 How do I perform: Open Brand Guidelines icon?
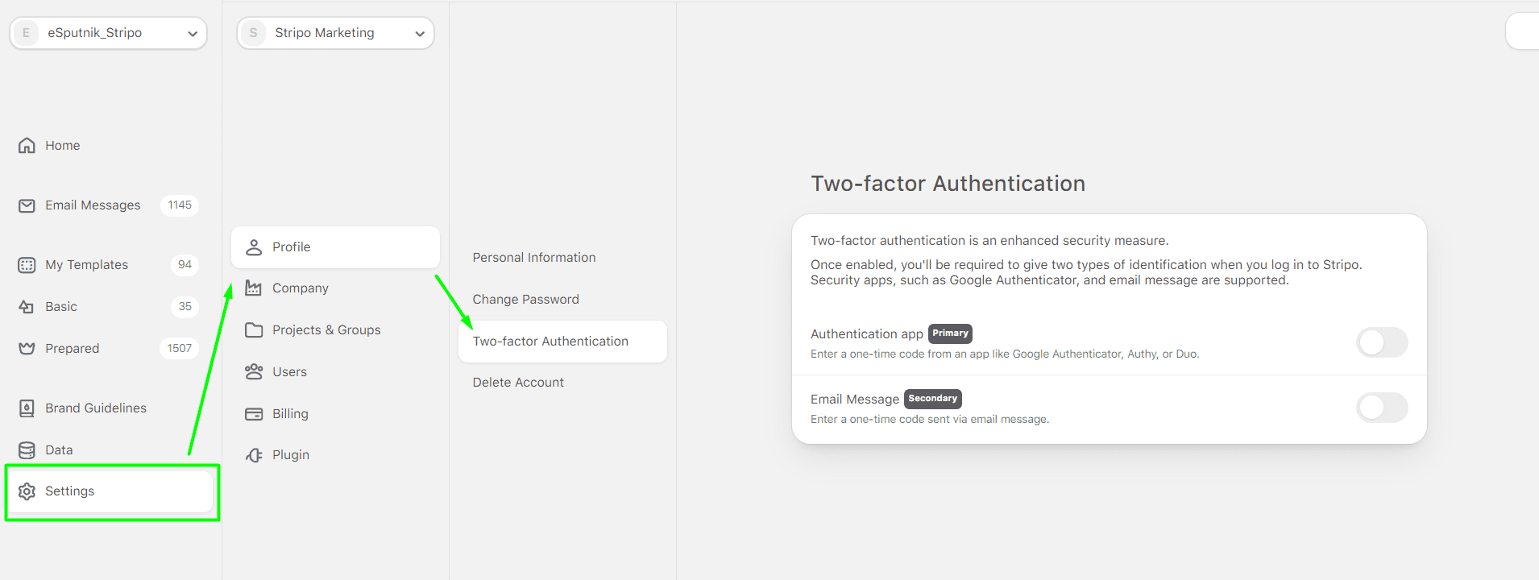click(27, 408)
